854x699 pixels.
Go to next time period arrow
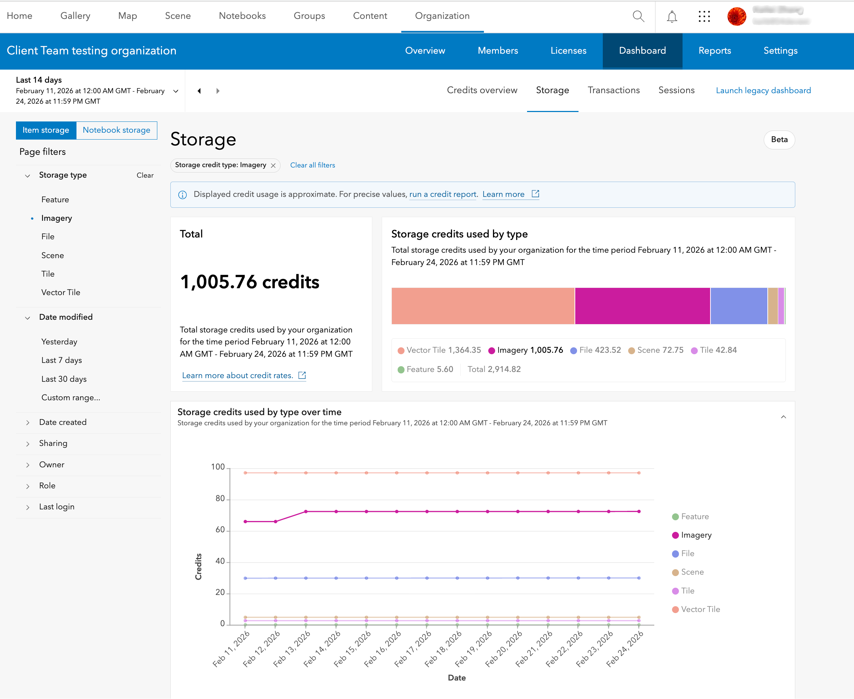[218, 91]
